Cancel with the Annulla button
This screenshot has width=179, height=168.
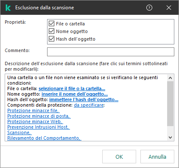(x=157, y=157)
